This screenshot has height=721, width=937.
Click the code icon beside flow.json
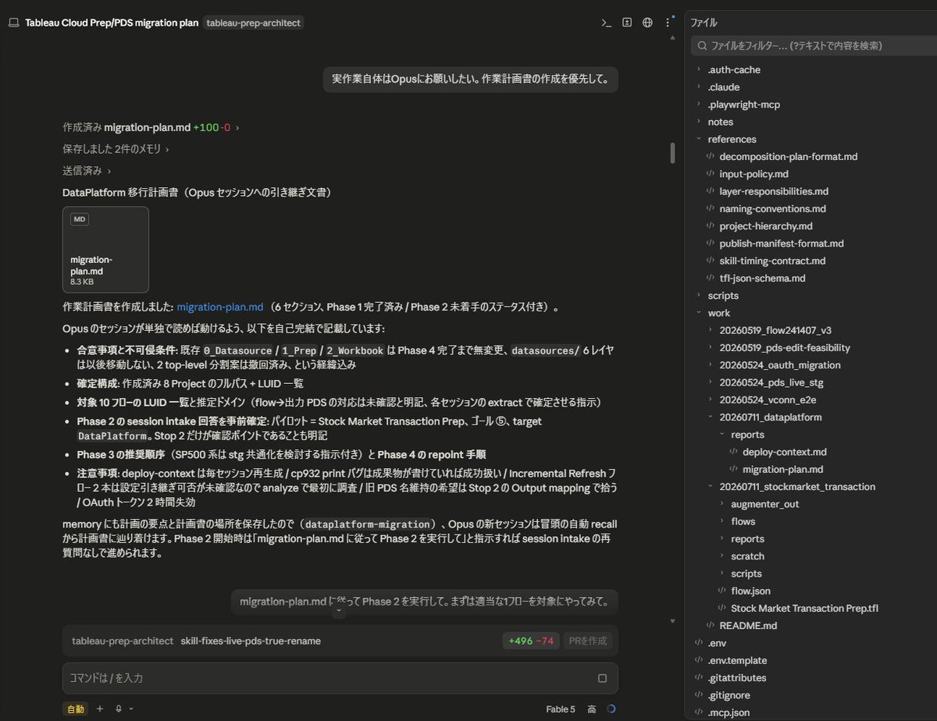pyautogui.click(x=721, y=591)
